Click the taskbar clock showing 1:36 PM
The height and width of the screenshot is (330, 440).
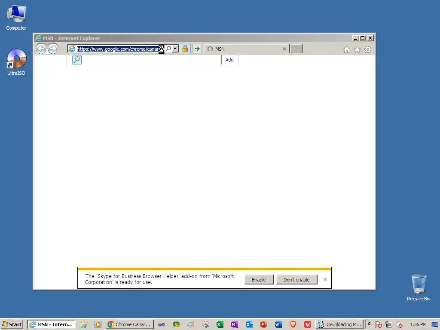418,324
